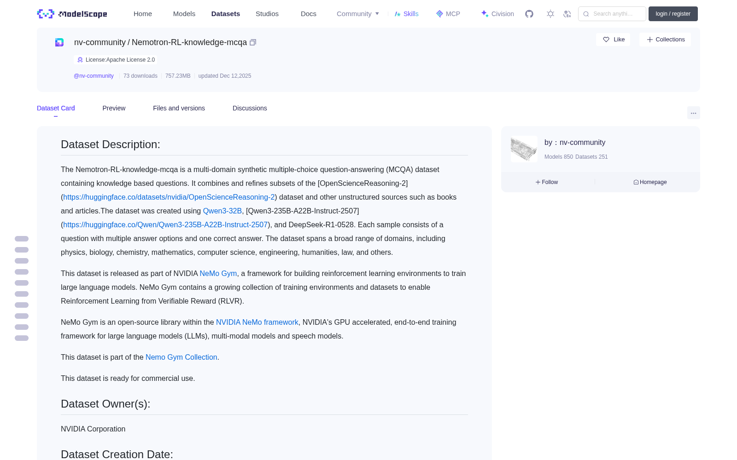Viewport: 737px width, 460px height.
Task: Open the GitHub icon link
Action: tap(529, 14)
